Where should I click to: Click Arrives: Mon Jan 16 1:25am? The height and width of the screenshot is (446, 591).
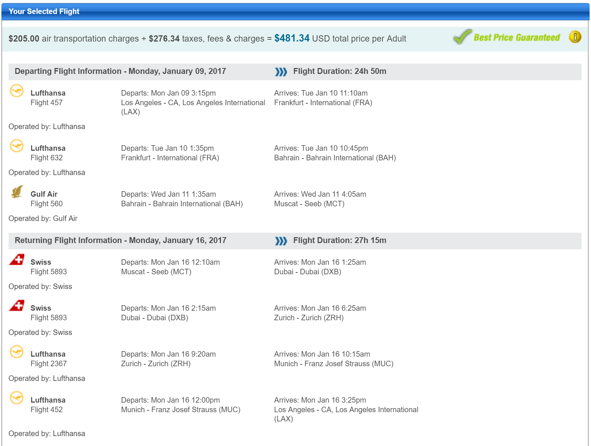(320, 262)
